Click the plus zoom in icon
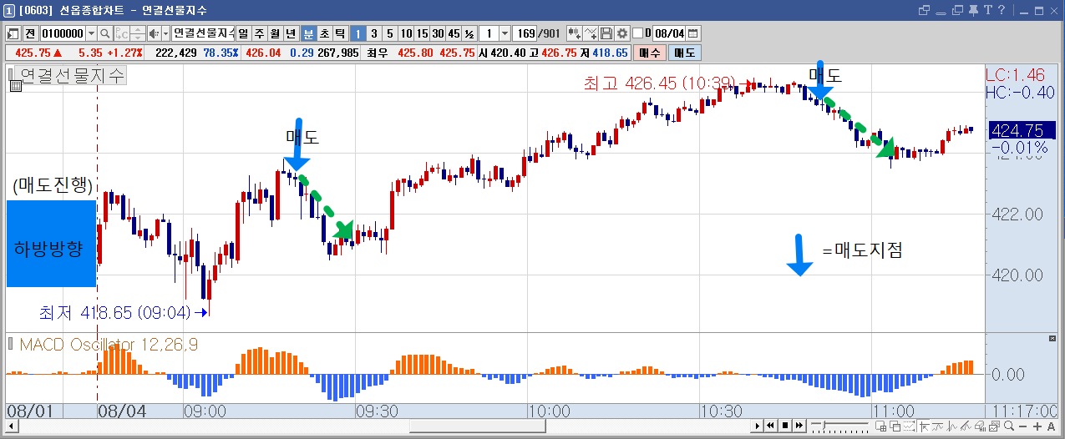Viewport: 1065px width, 439px height. pos(1037,426)
